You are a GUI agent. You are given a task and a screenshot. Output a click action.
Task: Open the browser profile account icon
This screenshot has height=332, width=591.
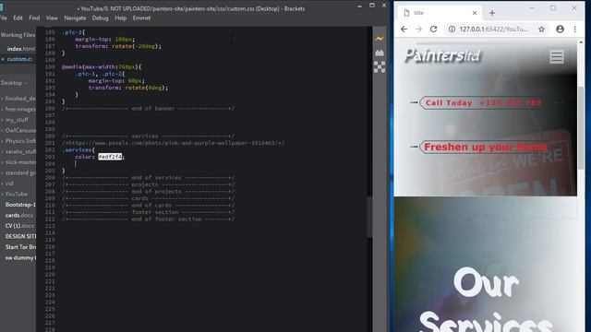560,29
